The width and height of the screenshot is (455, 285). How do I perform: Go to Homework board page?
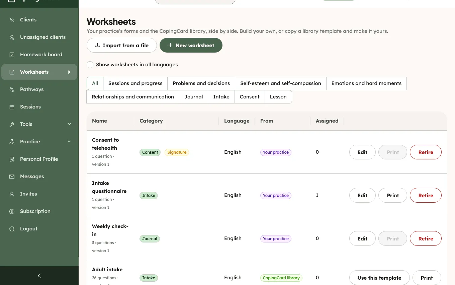pos(39,55)
